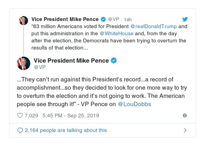Open the small profile avatar at top

click(x=24, y=20)
